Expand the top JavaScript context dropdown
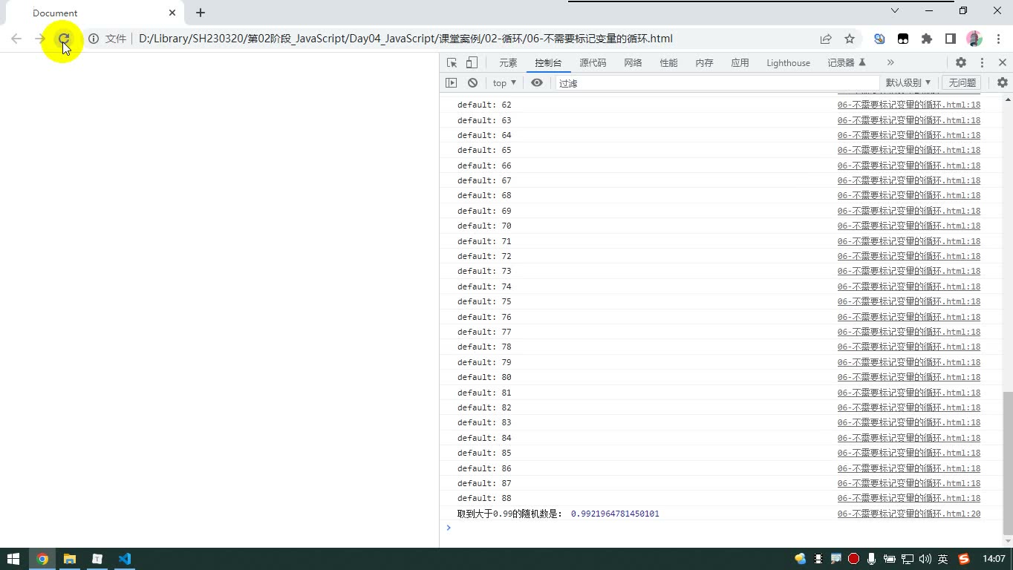 [504, 83]
